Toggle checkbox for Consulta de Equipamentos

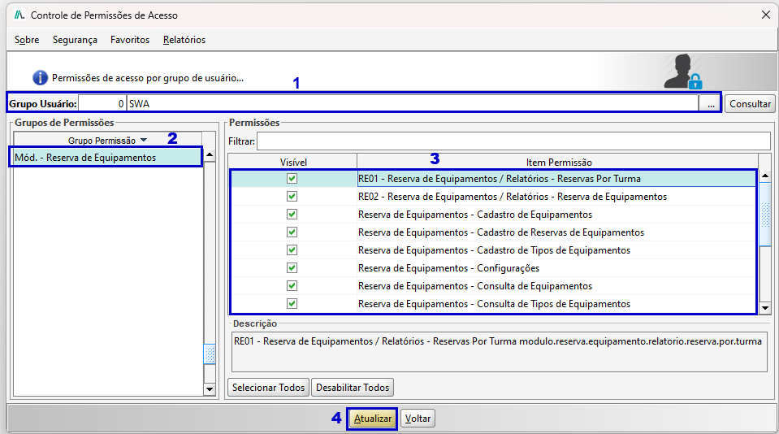coord(292,286)
